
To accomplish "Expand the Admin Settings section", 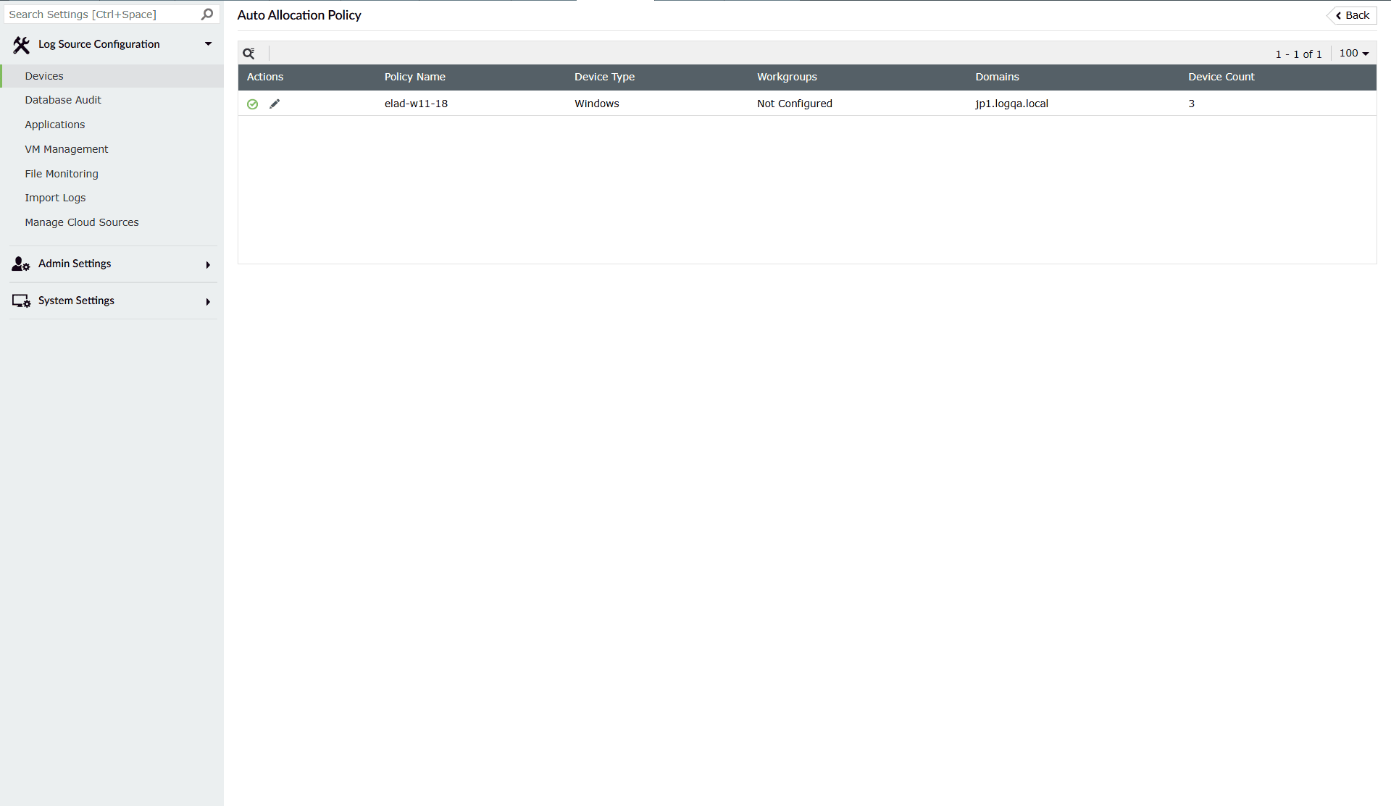I will point(208,264).
